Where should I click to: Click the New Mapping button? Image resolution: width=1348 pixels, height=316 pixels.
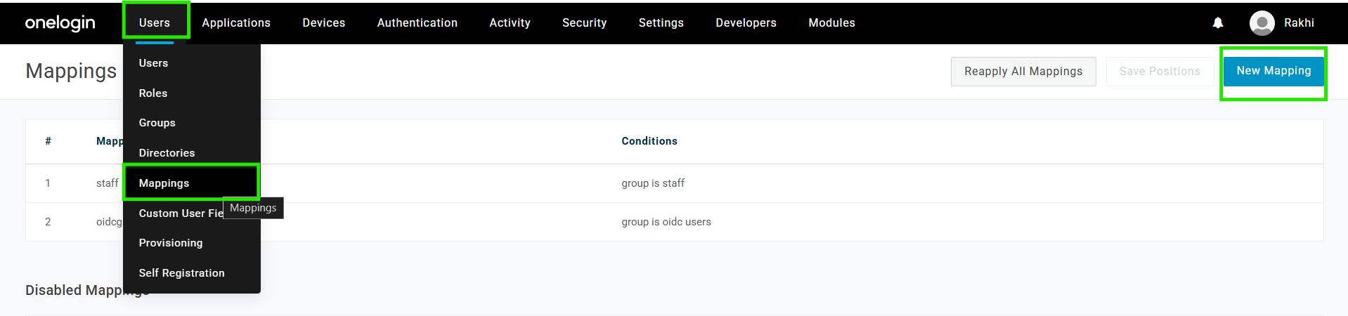pyautogui.click(x=1274, y=71)
